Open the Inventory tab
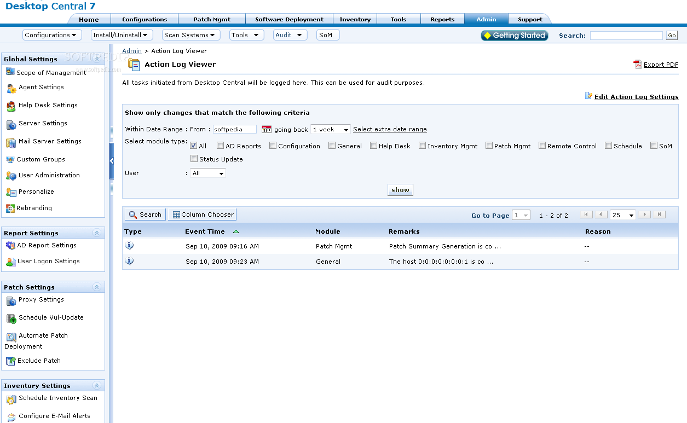Image resolution: width=687 pixels, height=423 pixels. click(x=355, y=19)
